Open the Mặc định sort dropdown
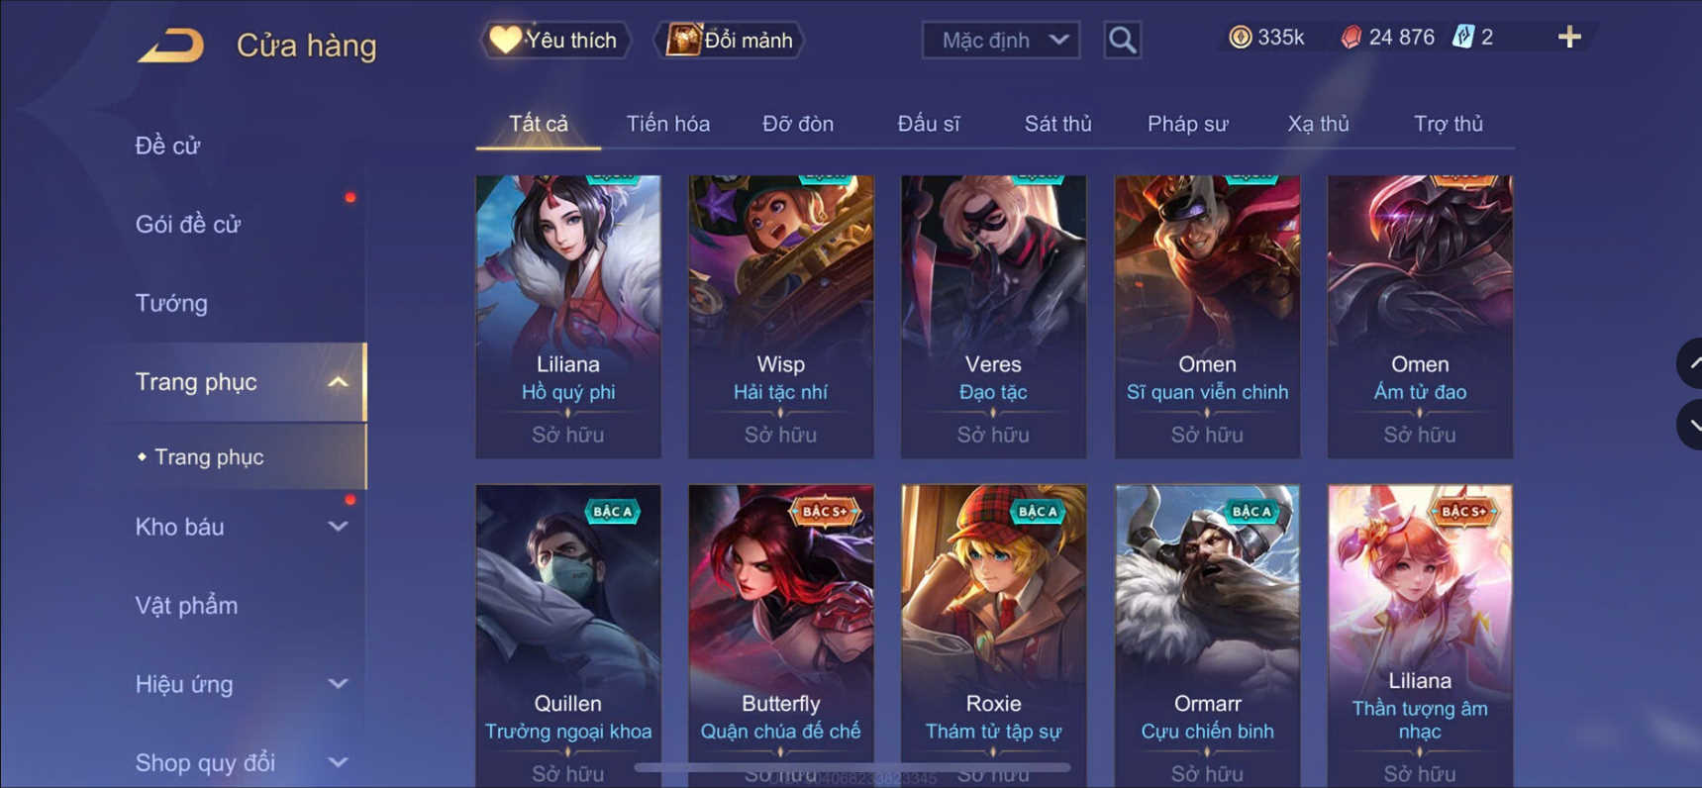Image resolution: width=1702 pixels, height=788 pixels. (x=1001, y=41)
